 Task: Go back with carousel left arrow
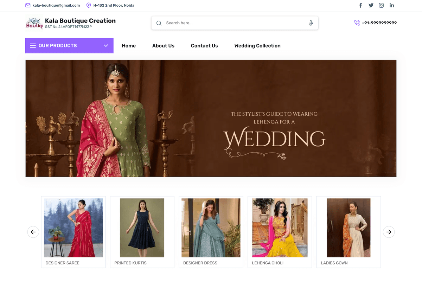[33, 232]
